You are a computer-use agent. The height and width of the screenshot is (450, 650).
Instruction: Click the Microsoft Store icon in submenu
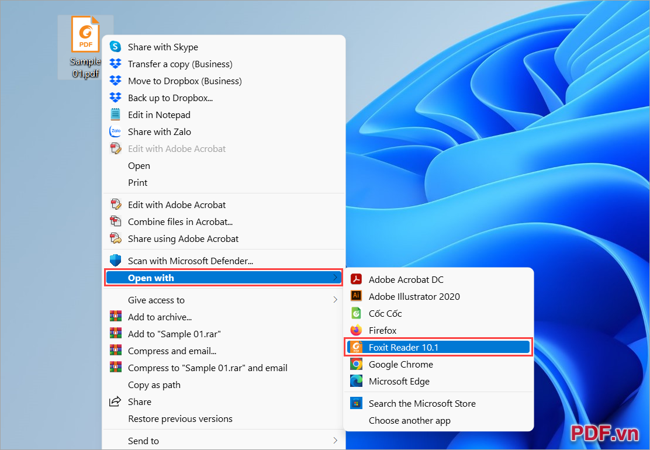click(356, 403)
